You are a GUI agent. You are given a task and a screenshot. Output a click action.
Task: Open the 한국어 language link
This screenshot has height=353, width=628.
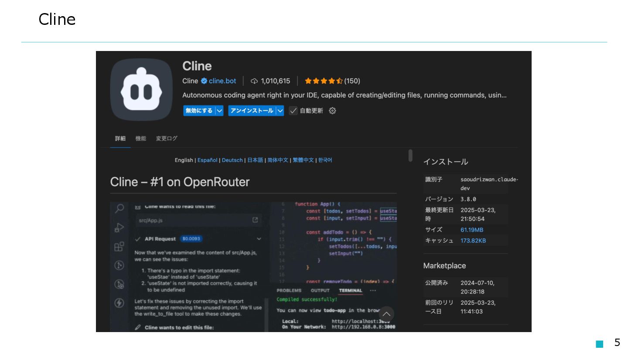point(325,160)
